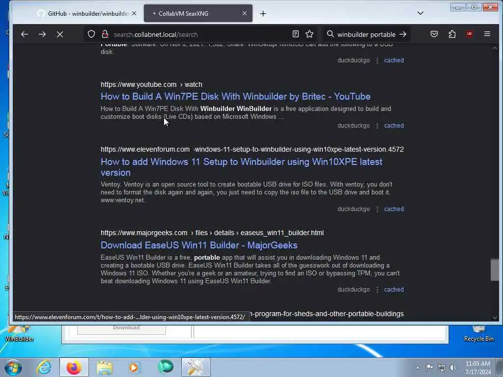Go back with the browser back arrow

25,34
